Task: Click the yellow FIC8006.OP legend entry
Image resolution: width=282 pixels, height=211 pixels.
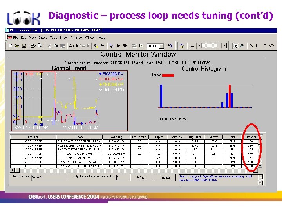Action: pyautogui.click(x=112, y=84)
